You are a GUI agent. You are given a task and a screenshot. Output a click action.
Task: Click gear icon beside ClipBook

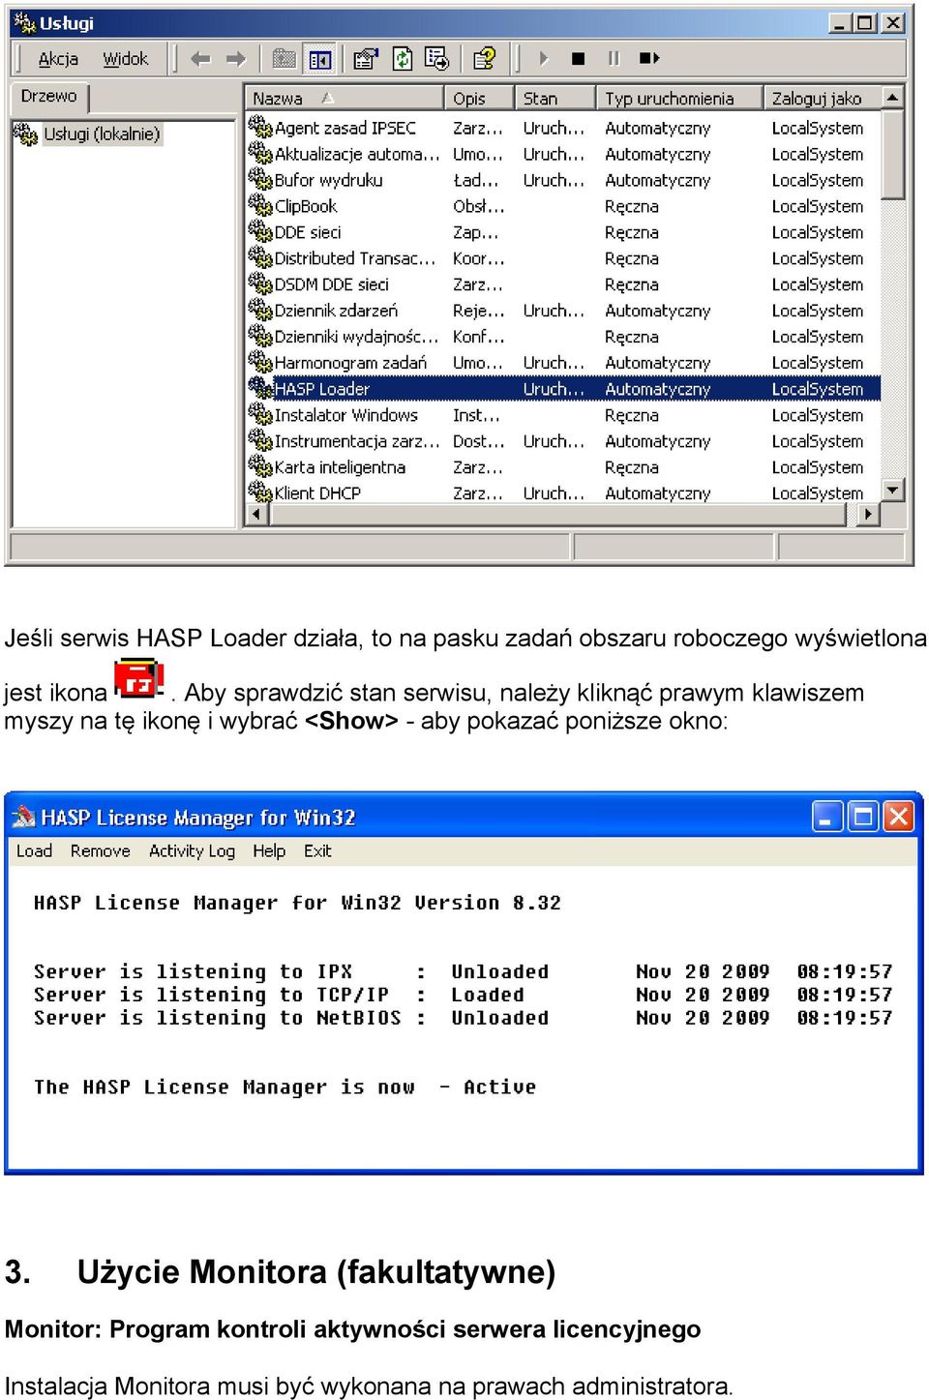coord(260,204)
